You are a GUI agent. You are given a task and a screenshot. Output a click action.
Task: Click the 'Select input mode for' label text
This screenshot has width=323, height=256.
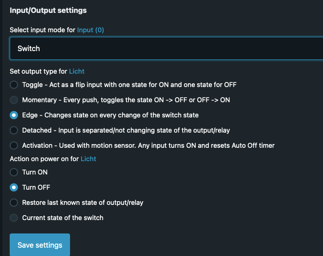(x=42, y=30)
